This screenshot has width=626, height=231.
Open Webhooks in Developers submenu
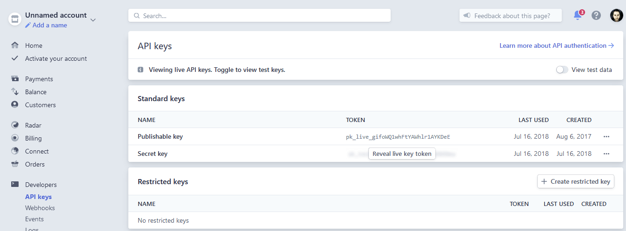[x=40, y=208]
